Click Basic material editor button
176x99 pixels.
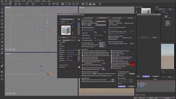coord(67,19)
